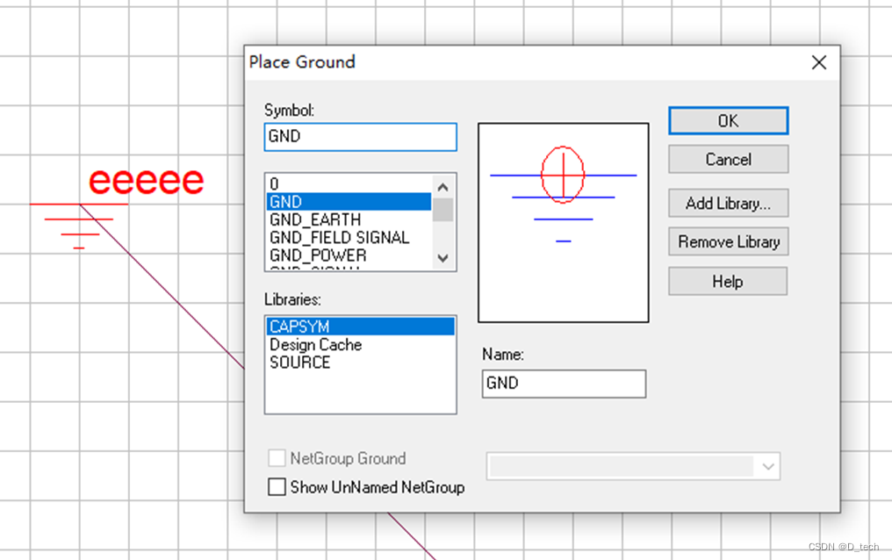Cancel the Place Ground dialog
Screen dimensions: 892x560
[728, 159]
